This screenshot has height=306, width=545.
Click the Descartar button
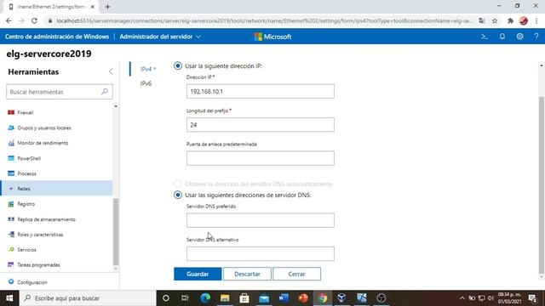(x=247, y=274)
